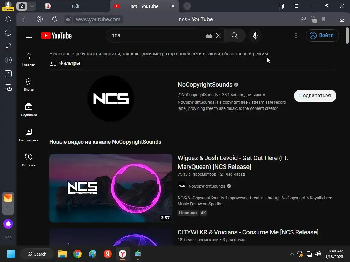Reload the current page
The height and width of the screenshot is (262, 350).
(54, 19)
